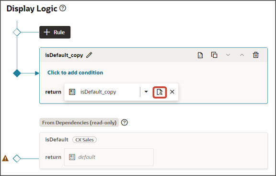Viewport: 276px width, 176px height.
Task: Click the isDefault_copy rule title text
Action: [x=64, y=55]
